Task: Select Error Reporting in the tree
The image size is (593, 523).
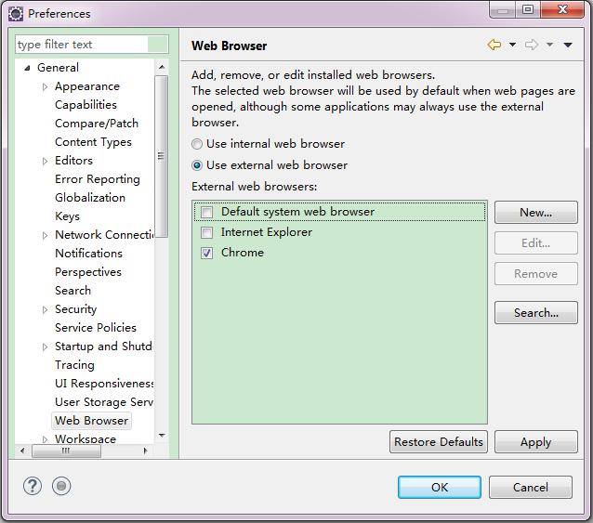Action: (x=98, y=179)
